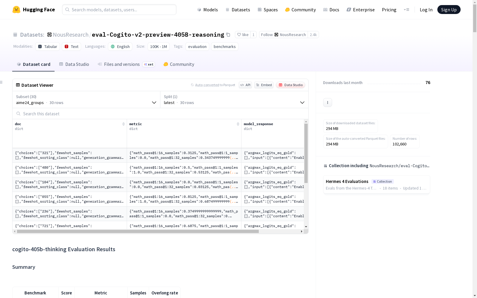Image resolution: width=477 pixels, height=298 pixels.
Task: Click the benchmarks tag
Action: click(225, 46)
